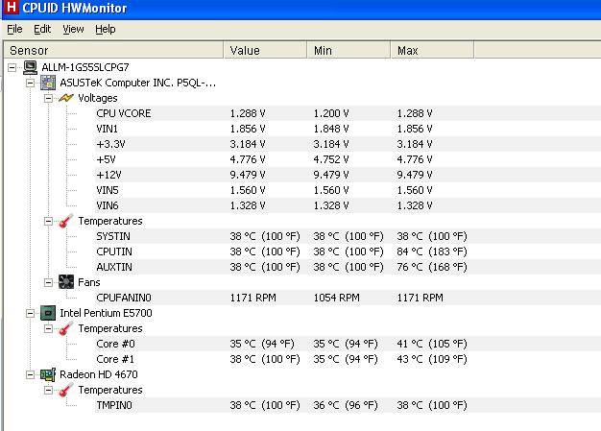
Task: Click the Min column header
Action: pos(349,50)
